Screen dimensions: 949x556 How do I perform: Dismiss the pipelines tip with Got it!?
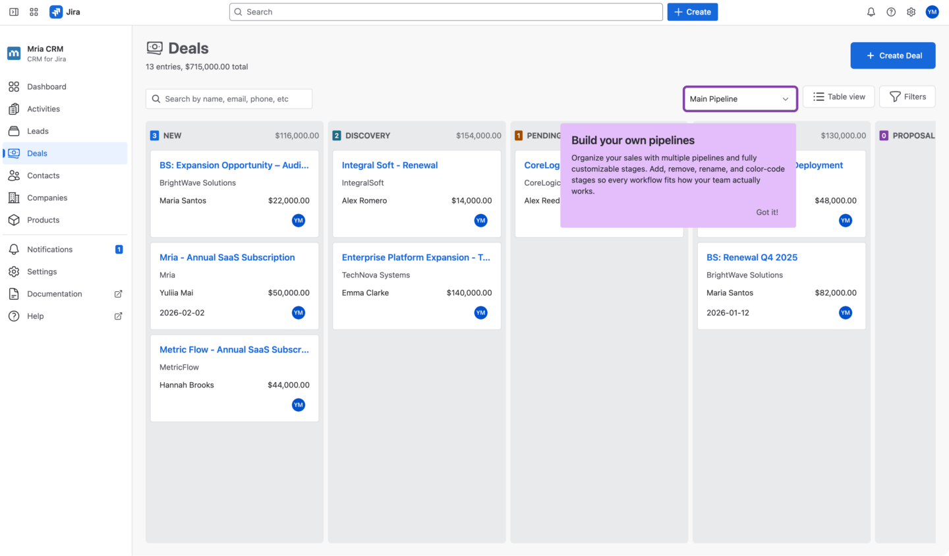coord(766,212)
